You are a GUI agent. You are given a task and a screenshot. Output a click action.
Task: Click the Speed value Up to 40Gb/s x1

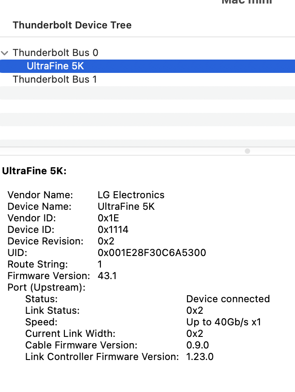(x=224, y=322)
